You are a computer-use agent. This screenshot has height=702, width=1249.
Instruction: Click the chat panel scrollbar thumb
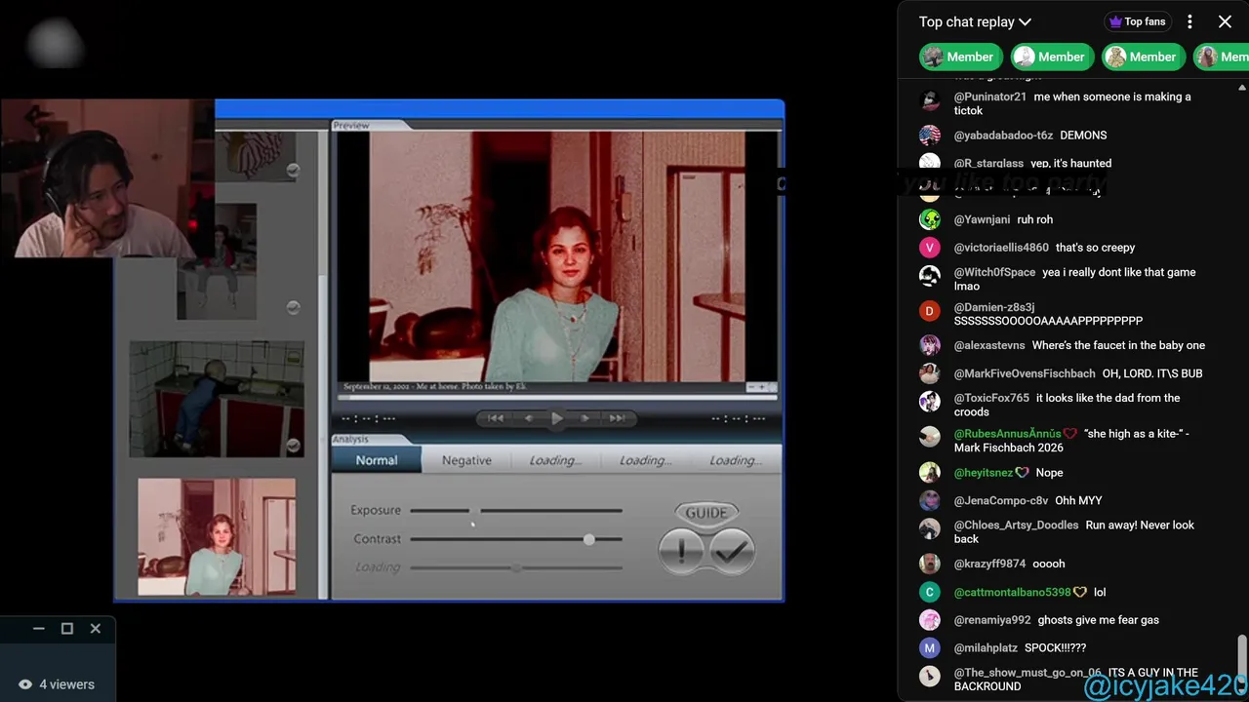tap(1241, 653)
